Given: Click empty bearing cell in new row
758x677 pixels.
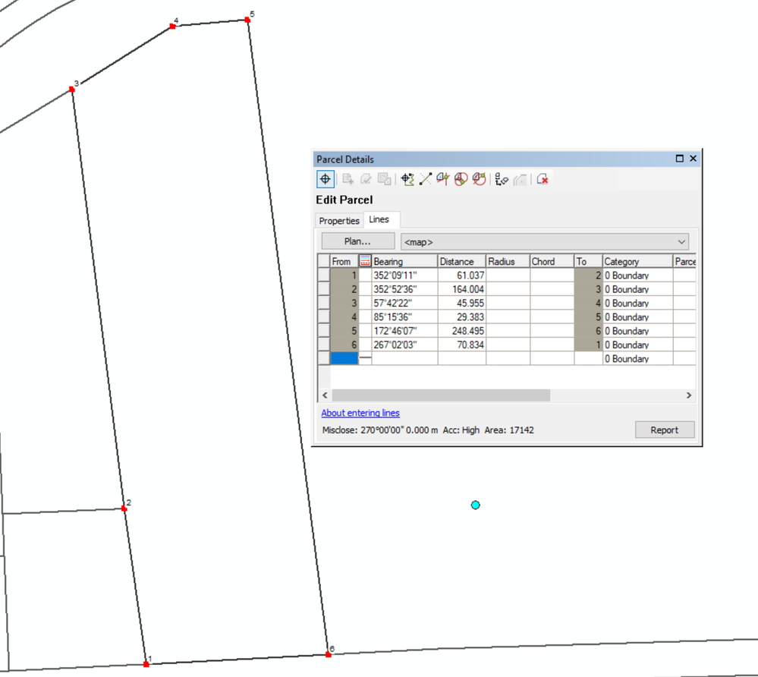Looking at the screenshot, I should 404,358.
